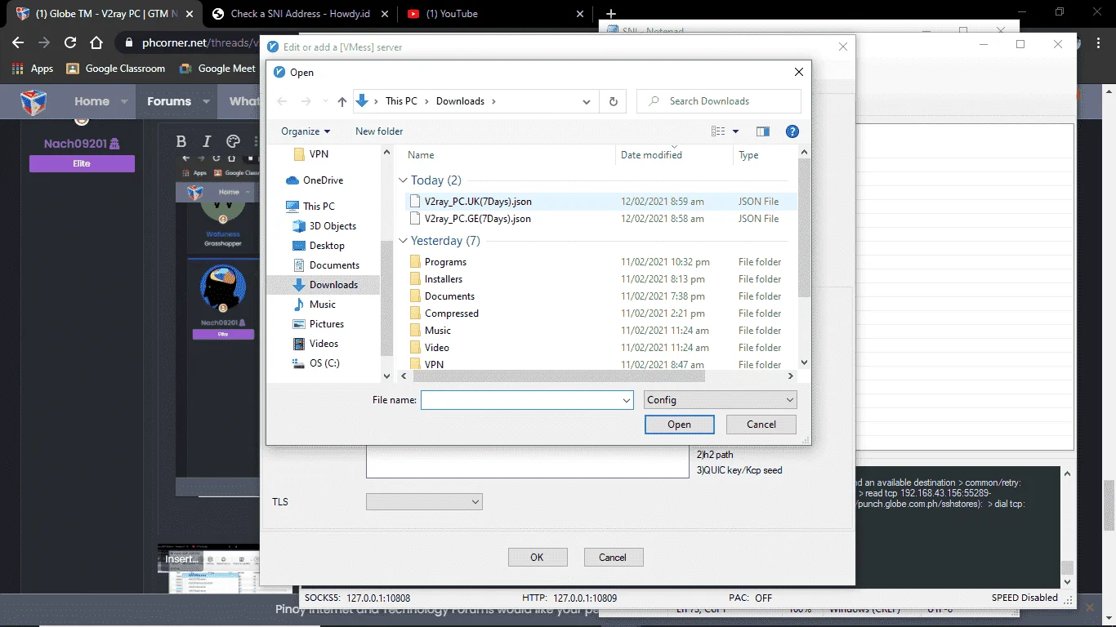Switch to the Check a SNI Address tab
This screenshot has height=627, width=1116.
click(x=299, y=14)
